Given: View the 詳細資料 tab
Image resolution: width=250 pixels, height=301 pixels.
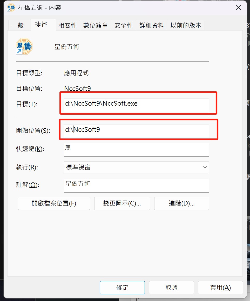Looking at the screenshot, I should 152,25.
